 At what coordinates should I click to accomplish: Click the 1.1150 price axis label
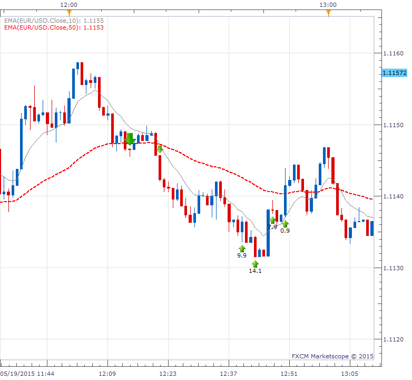click(394, 125)
